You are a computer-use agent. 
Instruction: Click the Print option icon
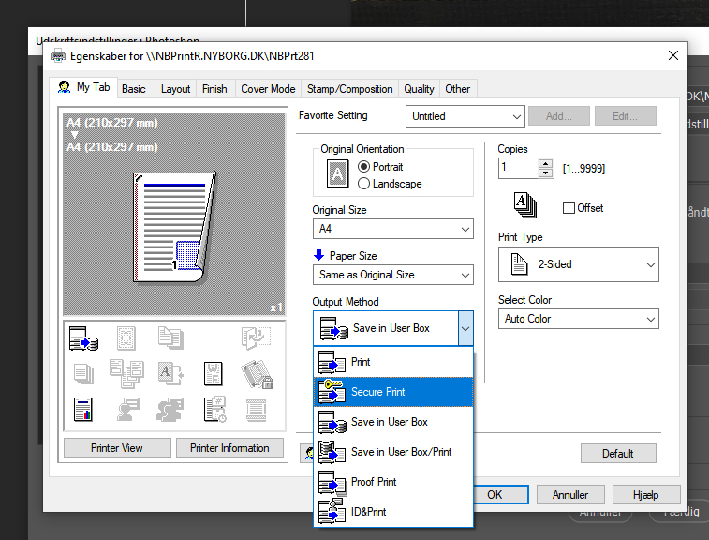(x=332, y=362)
